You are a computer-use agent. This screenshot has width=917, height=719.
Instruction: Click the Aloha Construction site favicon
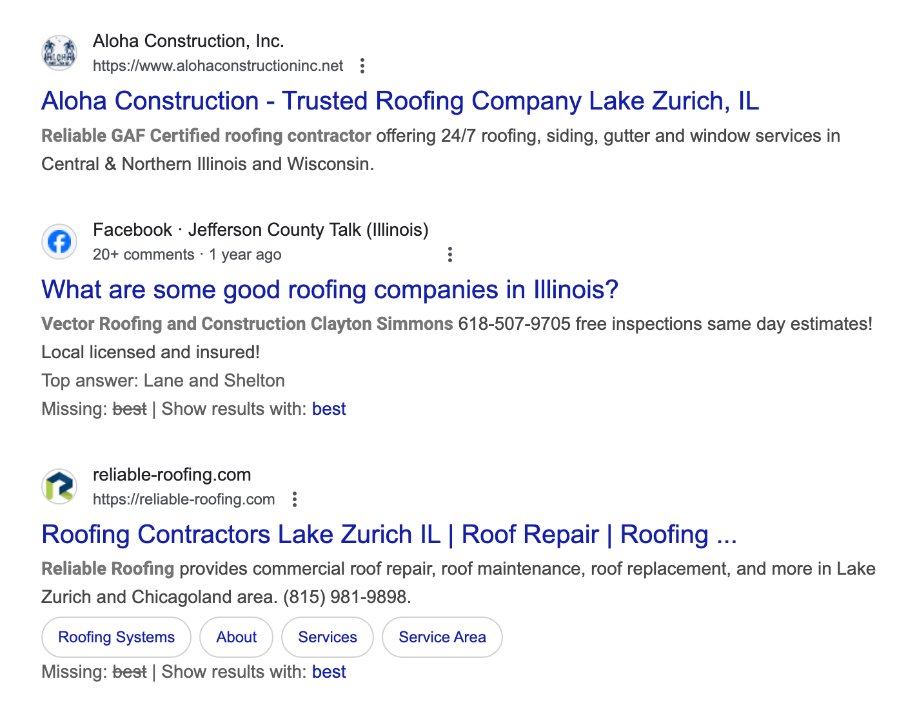point(59,52)
